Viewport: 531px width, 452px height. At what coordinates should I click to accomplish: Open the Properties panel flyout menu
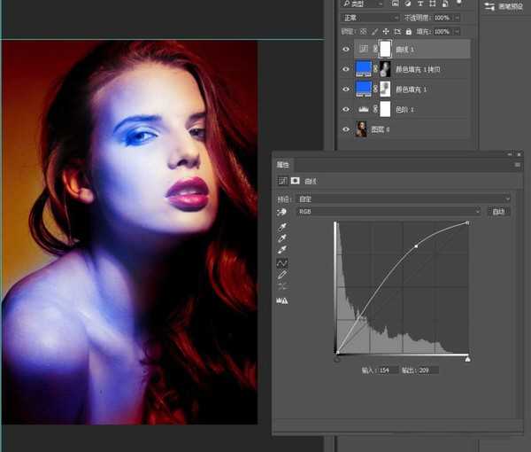(x=517, y=165)
